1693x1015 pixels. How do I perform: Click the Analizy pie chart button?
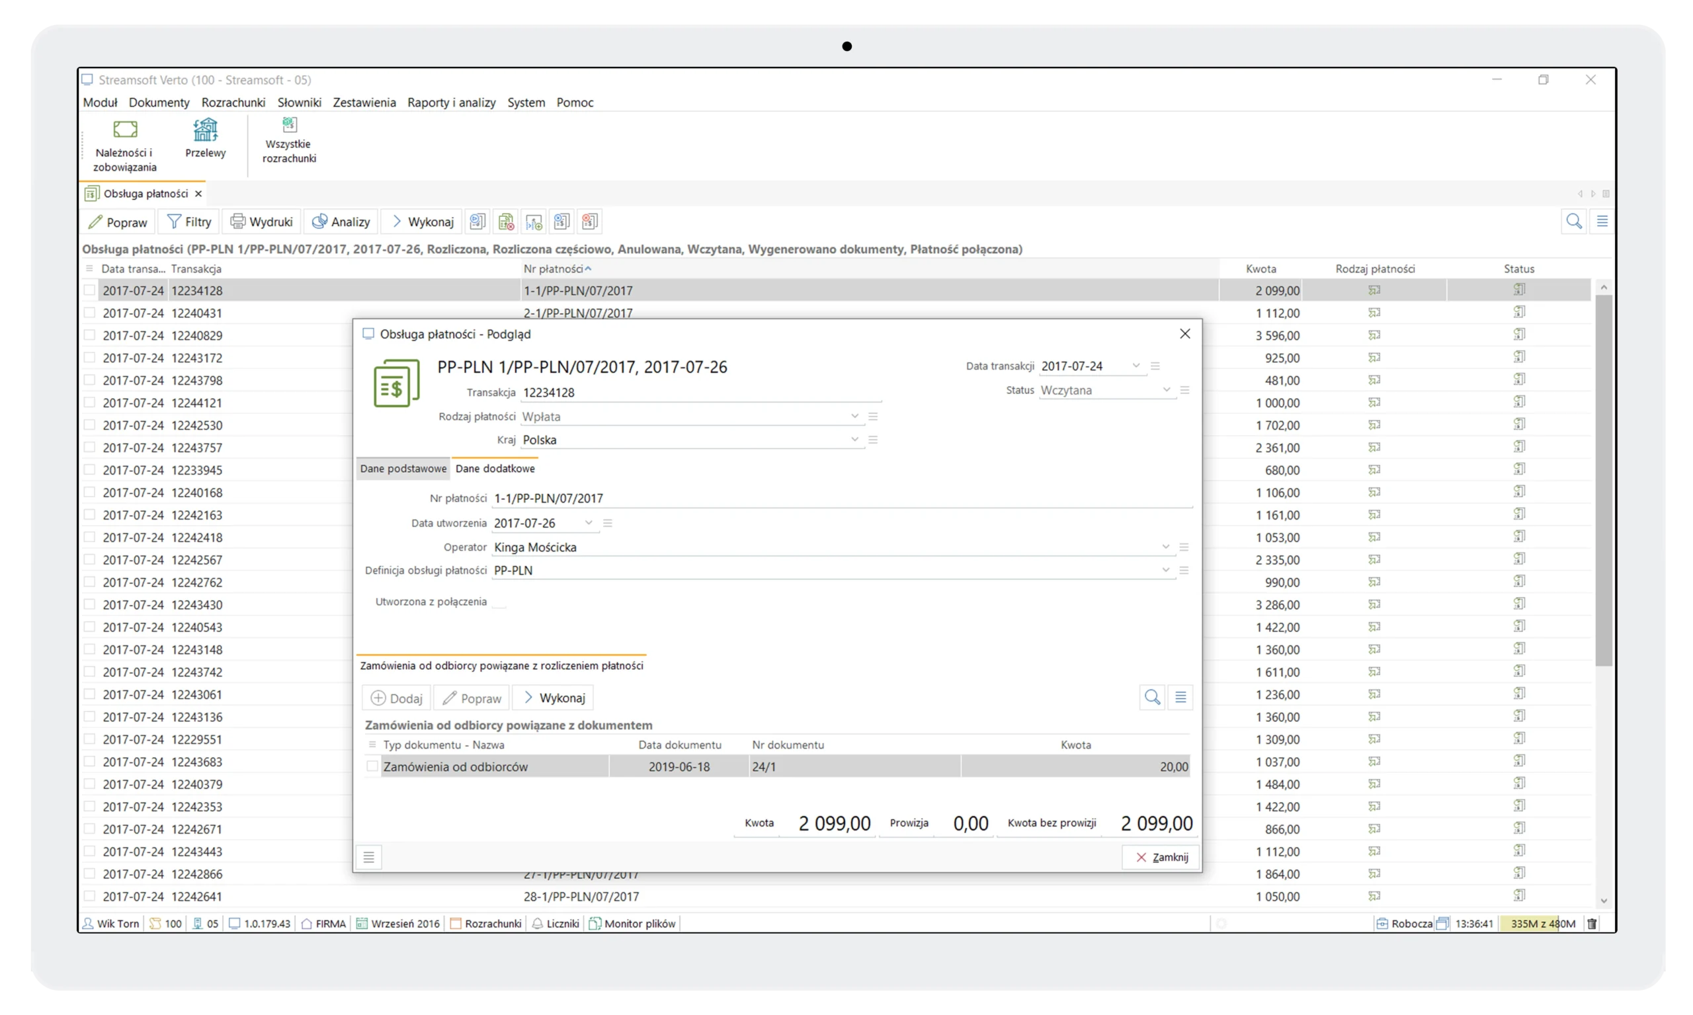click(341, 222)
